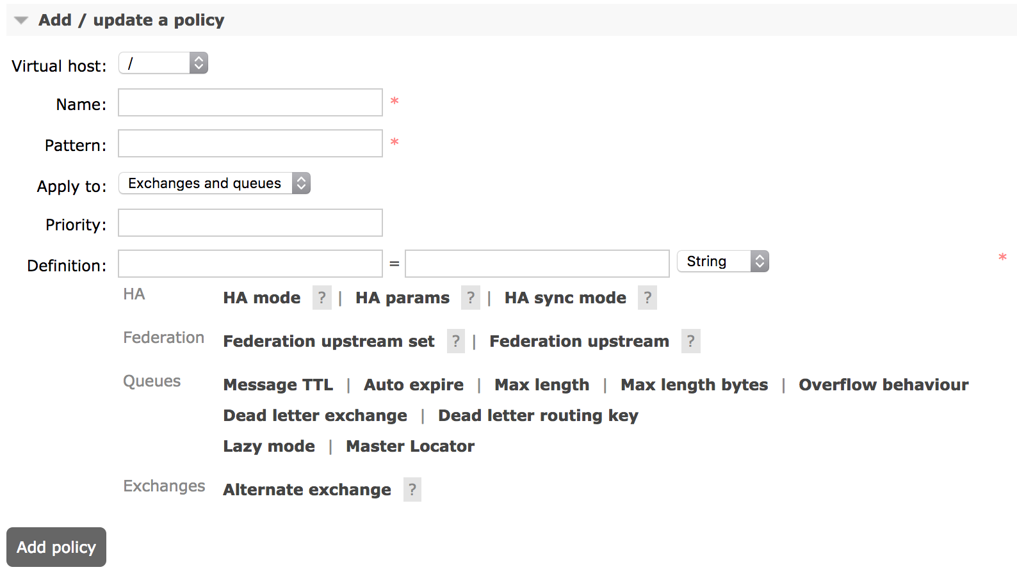Click the Dead letter exchange link
The height and width of the screenshot is (581, 1017).
315,415
